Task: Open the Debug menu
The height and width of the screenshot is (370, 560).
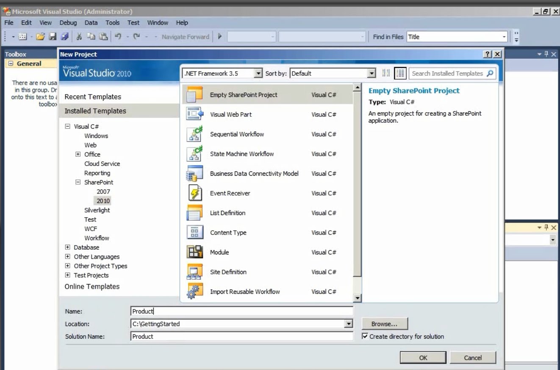Action: point(68,23)
